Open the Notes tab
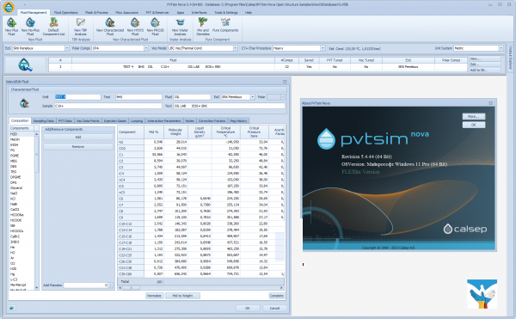 [x=189, y=121]
